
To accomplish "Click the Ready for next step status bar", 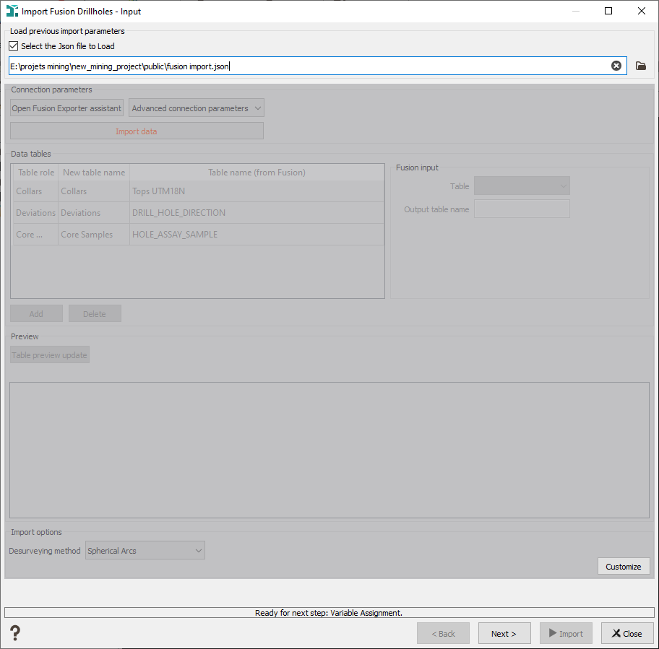I will (x=329, y=612).
